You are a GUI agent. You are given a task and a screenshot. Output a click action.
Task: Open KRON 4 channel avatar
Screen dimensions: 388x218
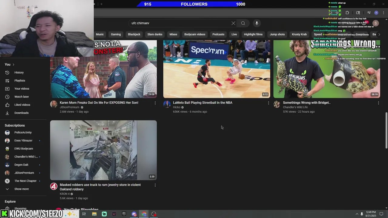[54, 186]
